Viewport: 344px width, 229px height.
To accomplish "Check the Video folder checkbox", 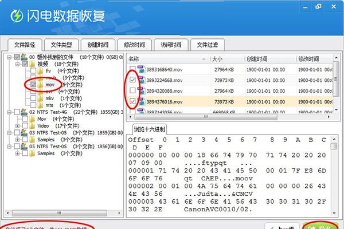I will [25, 126].
